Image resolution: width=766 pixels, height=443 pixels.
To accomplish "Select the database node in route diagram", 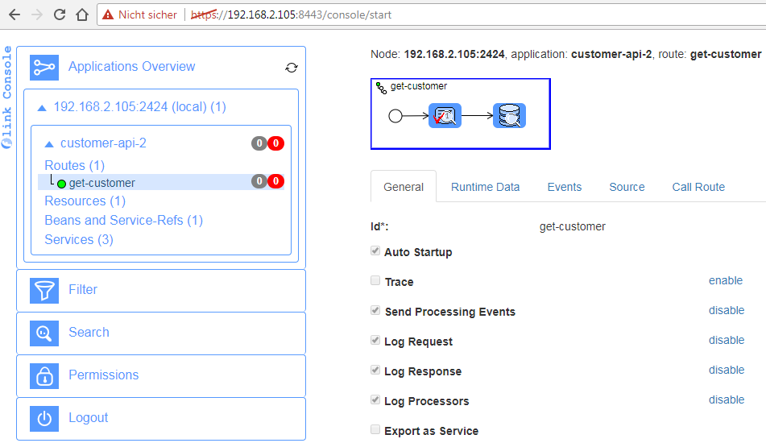I will point(509,116).
